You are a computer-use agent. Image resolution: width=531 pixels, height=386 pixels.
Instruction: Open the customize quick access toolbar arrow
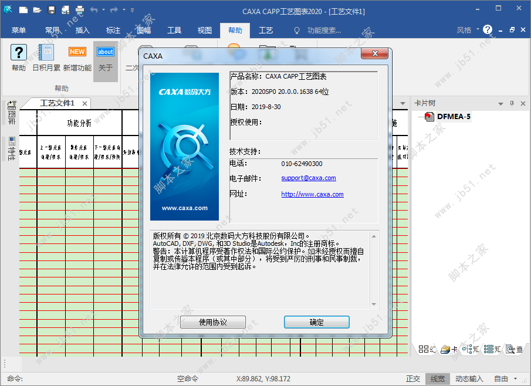pyautogui.click(x=133, y=11)
